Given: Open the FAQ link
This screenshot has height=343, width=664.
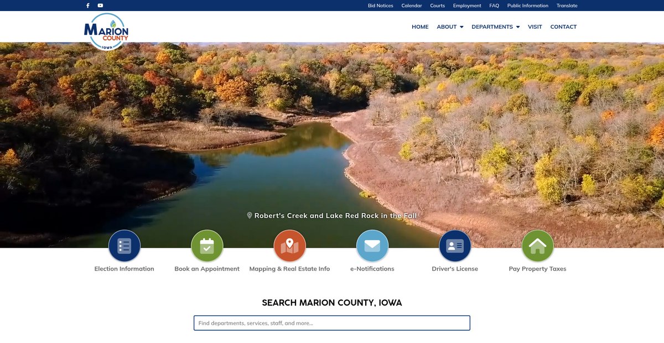Looking at the screenshot, I should (494, 6).
